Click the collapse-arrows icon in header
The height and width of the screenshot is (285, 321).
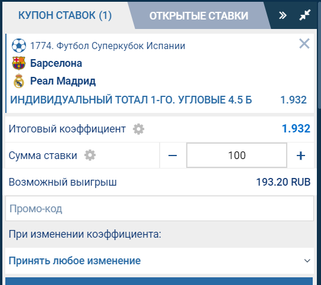(305, 15)
